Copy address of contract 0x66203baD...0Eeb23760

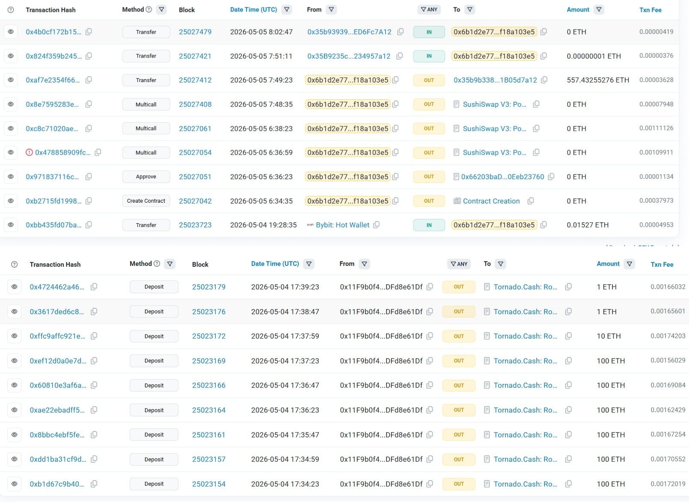[x=551, y=177]
